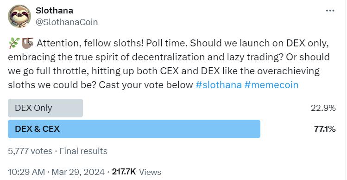The height and width of the screenshot is (180, 347).
Task: Open the three-dot more options menu
Action: pyautogui.click(x=330, y=11)
